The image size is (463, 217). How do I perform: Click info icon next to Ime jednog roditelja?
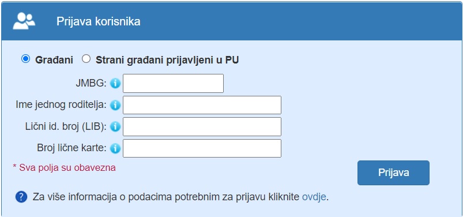pyautogui.click(x=115, y=105)
